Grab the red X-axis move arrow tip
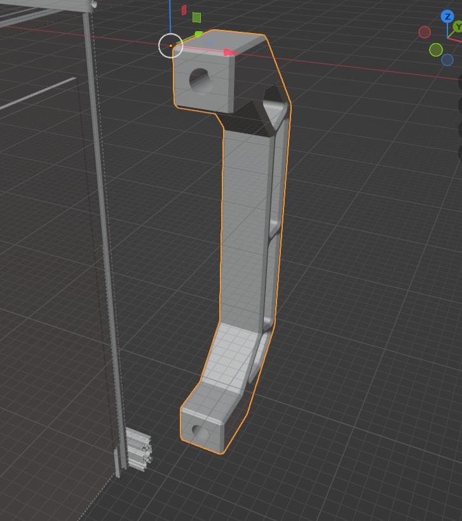Screen dimensions: 462x521 point(230,53)
